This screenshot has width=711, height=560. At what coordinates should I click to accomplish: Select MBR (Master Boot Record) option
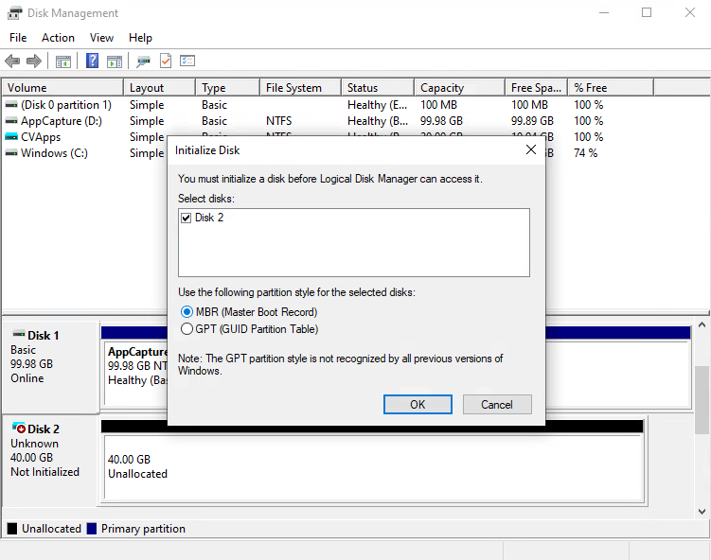(249, 312)
